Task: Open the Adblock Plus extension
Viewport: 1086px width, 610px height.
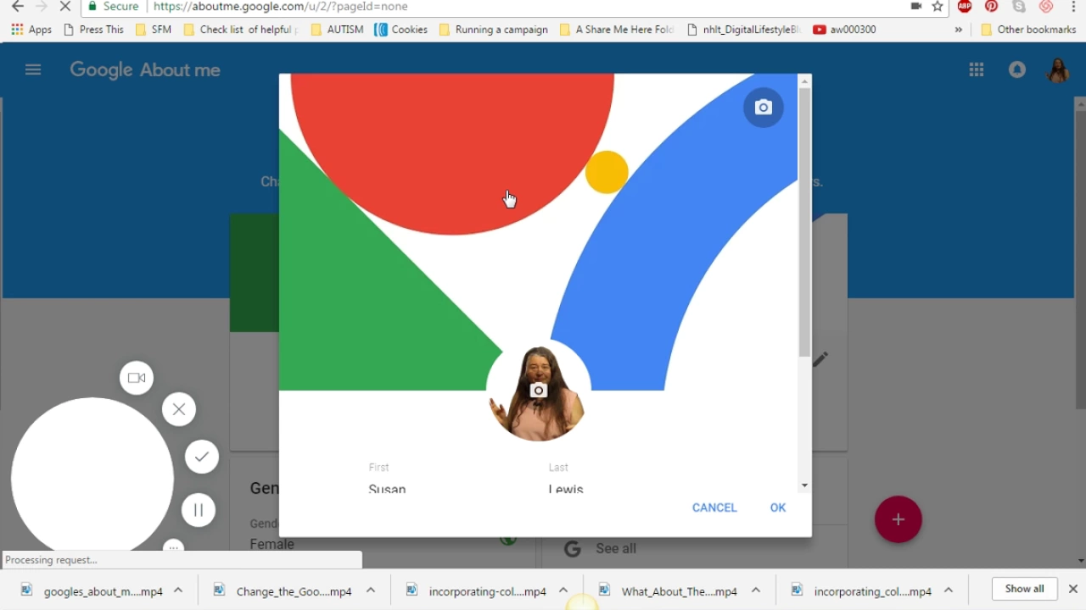Action: [x=965, y=7]
